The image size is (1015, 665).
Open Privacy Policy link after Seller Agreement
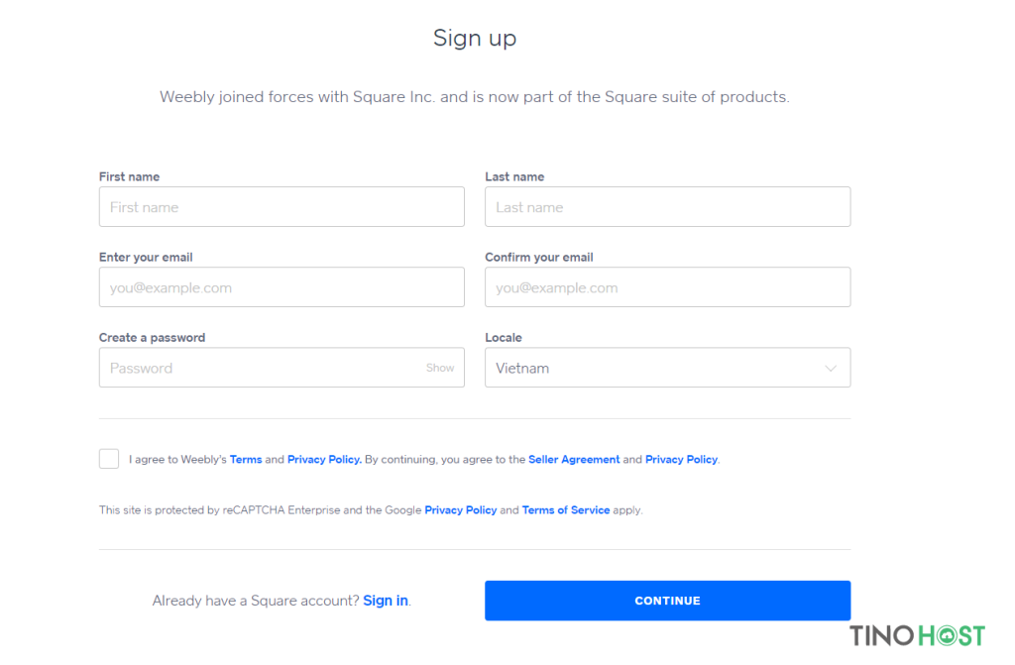pyautogui.click(x=681, y=459)
